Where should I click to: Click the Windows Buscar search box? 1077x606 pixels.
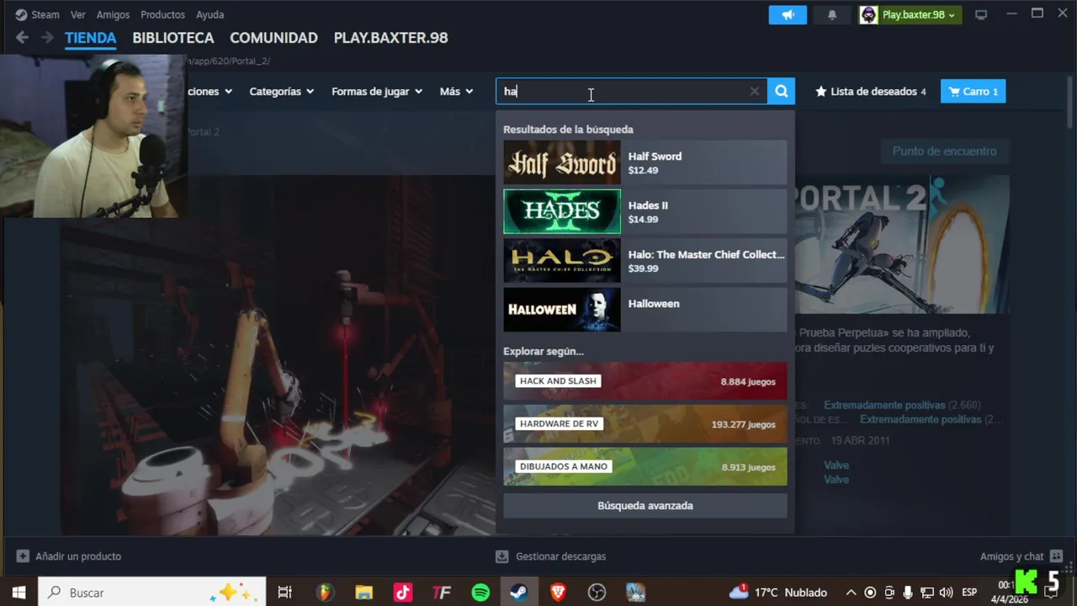click(152, 593)
